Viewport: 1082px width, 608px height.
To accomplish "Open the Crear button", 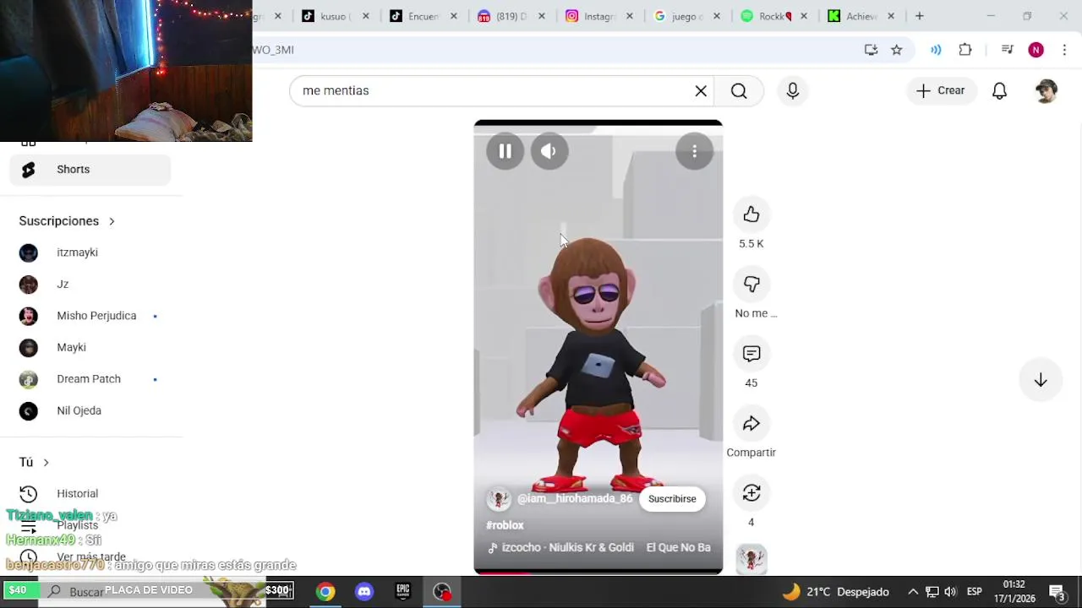I will point(941,90).
